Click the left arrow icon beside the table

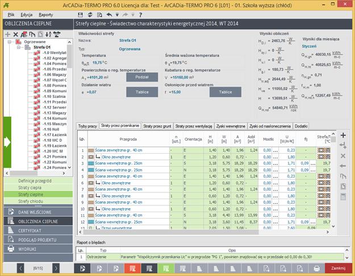pos(343,166)
